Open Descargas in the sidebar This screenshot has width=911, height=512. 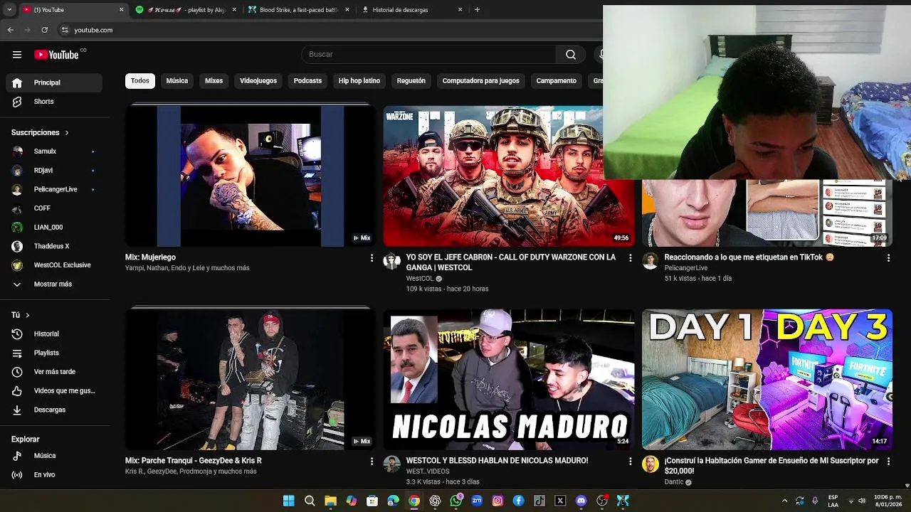54,410
